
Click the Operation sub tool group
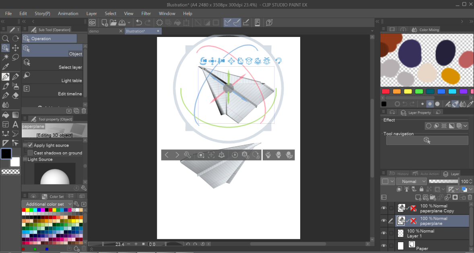click(x=49, y=39)
